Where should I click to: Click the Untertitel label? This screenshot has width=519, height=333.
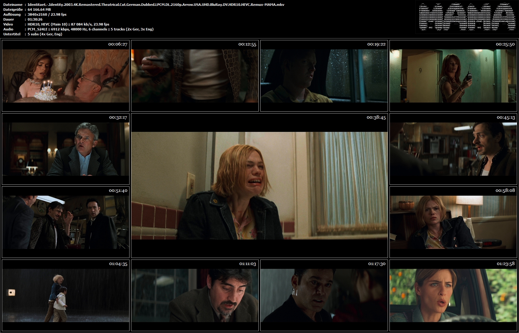12,34
